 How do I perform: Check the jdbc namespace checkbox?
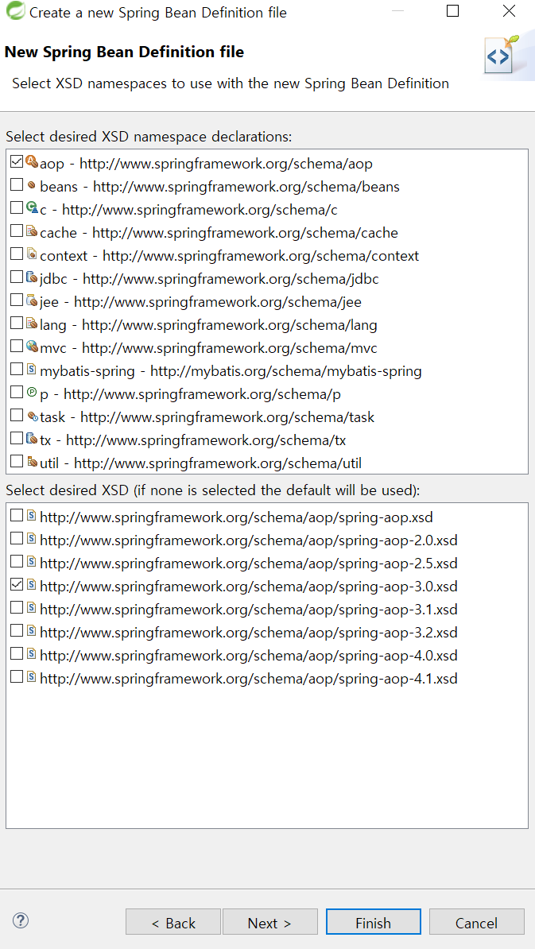coord(17,277)
